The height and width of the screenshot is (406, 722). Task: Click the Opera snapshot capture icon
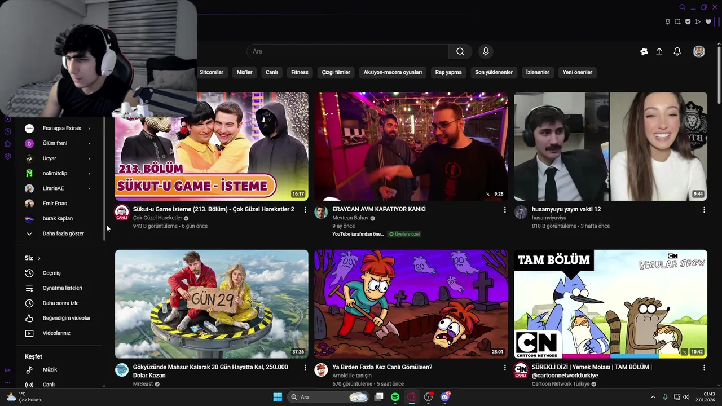[x=677, y=22]
